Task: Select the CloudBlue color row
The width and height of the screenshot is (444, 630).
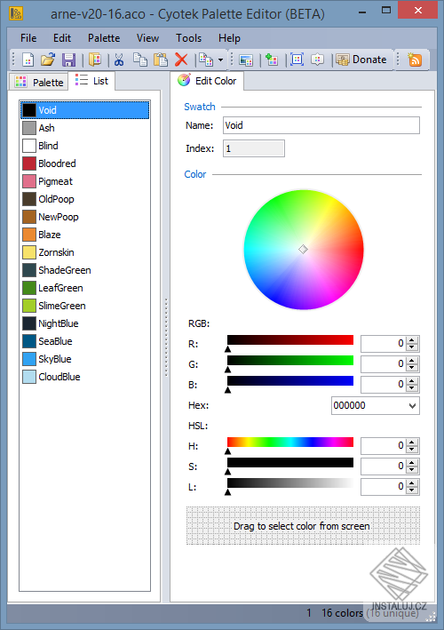Action: point(84,377)
